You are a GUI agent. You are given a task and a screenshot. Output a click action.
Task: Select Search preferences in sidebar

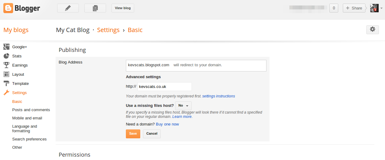pyautogui.click(x=29, y=139)
